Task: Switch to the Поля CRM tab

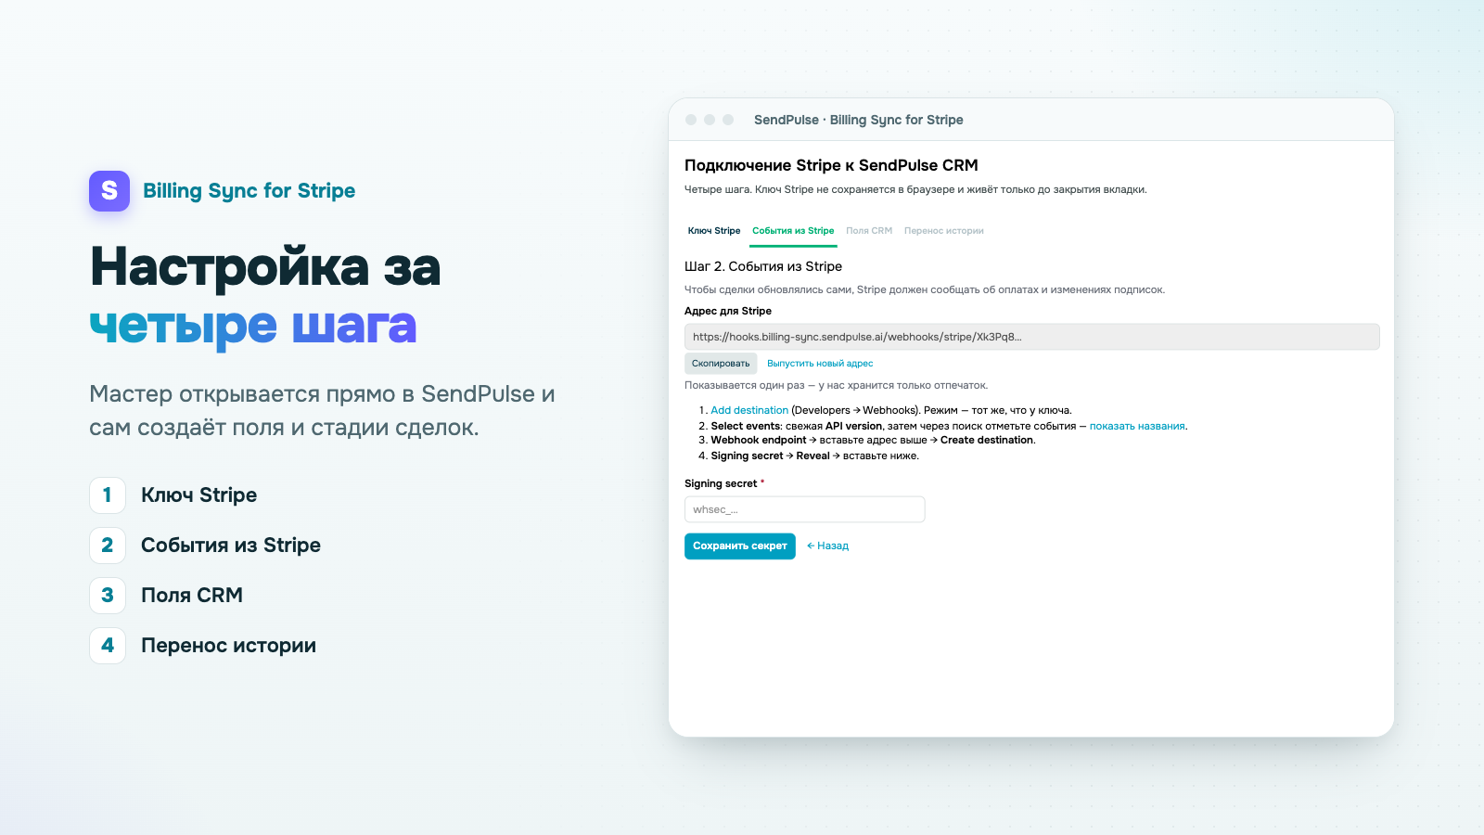Action: click(x=869, y=231)
